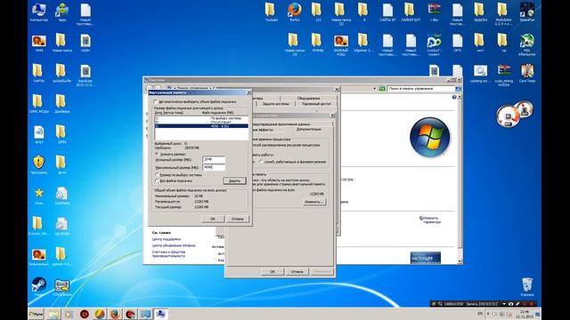
Task: Select 'Размер по выбору системы' radio button
Action: (158, 175)
